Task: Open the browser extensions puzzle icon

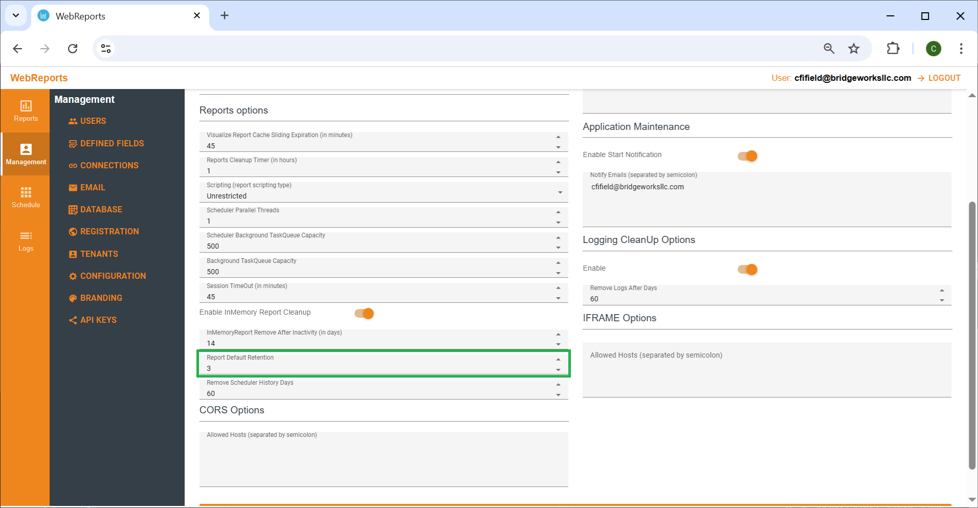Action: [x=893, y=49]
